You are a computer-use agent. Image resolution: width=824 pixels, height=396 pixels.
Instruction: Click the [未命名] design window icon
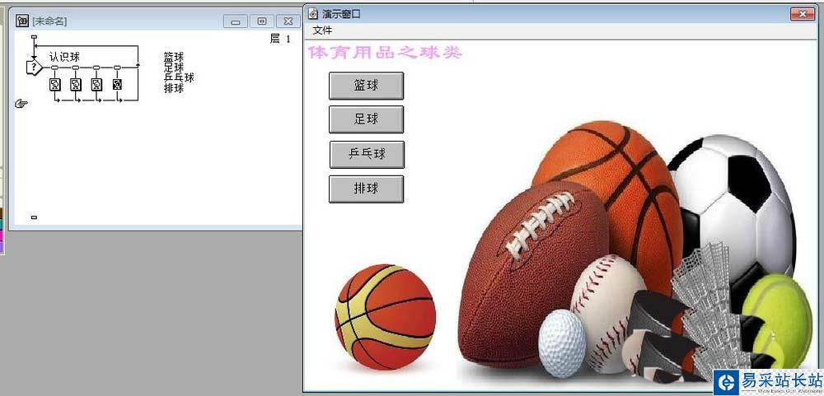tap(22, 21)
